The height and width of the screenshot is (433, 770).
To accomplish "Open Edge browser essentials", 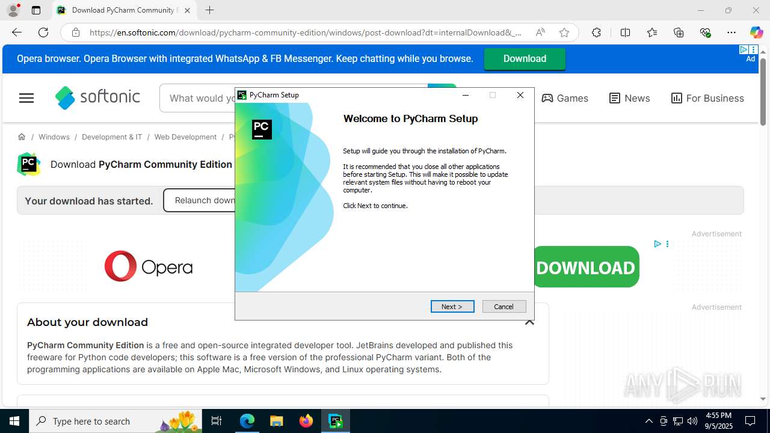I will (x=706, y=32).
